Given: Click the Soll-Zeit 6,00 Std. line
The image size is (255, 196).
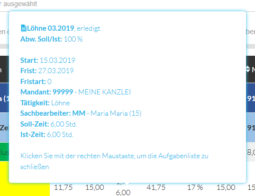Looking at the screenshot, I should [x=49, y=124].
